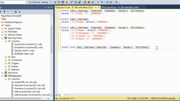
Task: Select empid primary key column
Action: coord(26,82)
